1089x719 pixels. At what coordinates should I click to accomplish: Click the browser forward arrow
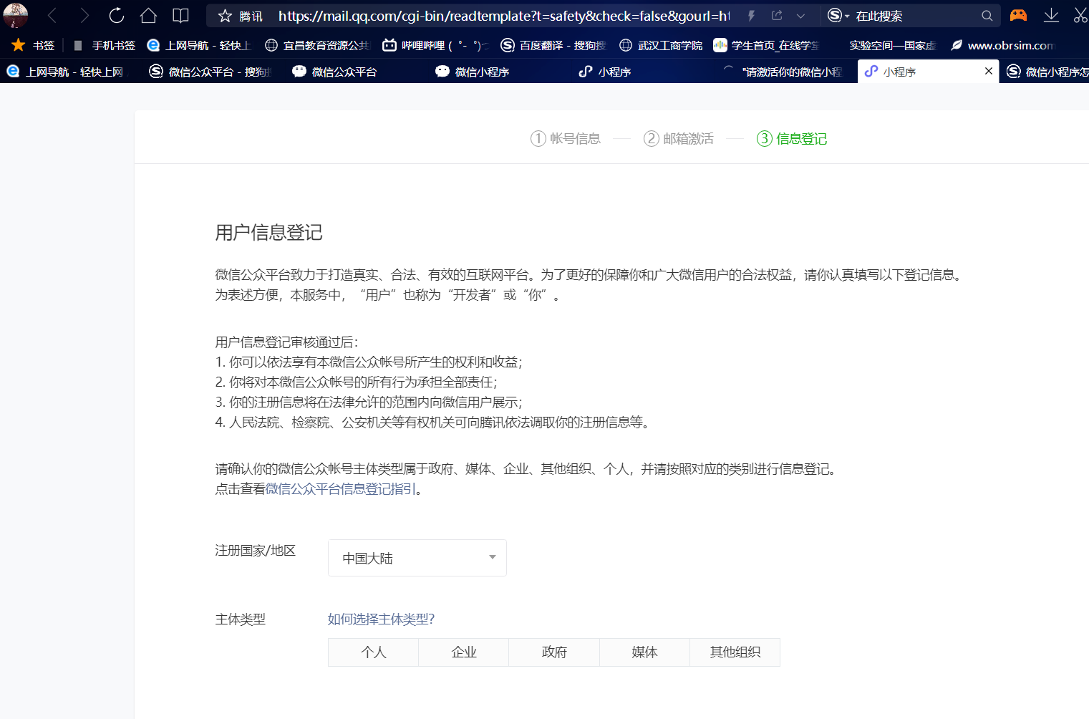pyautogui.click(x=84, y=16)
